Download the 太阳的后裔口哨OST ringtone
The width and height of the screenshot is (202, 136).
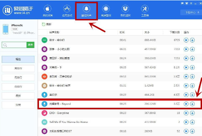coord(192,131)
